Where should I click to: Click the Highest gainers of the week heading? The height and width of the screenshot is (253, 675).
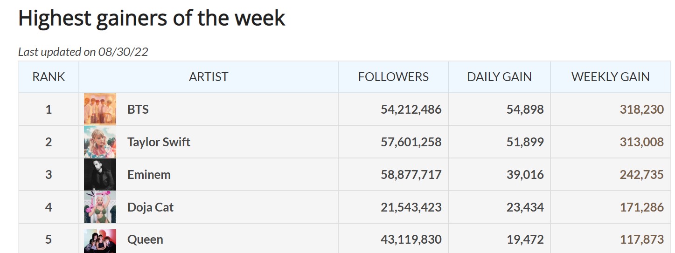pyautogui.click(x=152, y=18)
